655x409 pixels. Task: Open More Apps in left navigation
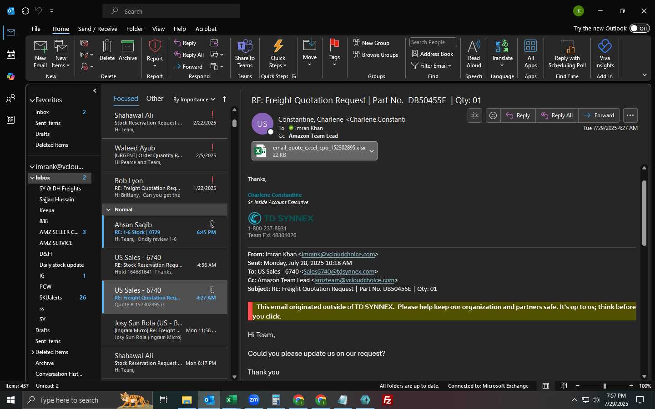pyautogui.click(x=11, y=120)
